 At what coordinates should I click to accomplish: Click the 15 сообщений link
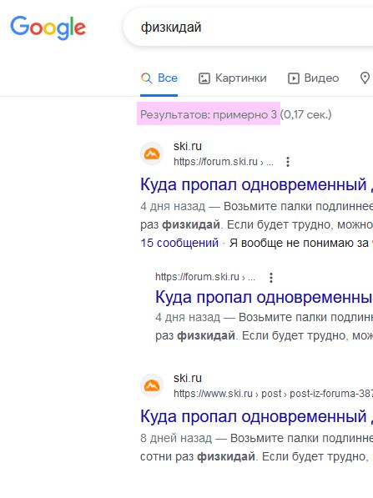(x=179, y=243)
